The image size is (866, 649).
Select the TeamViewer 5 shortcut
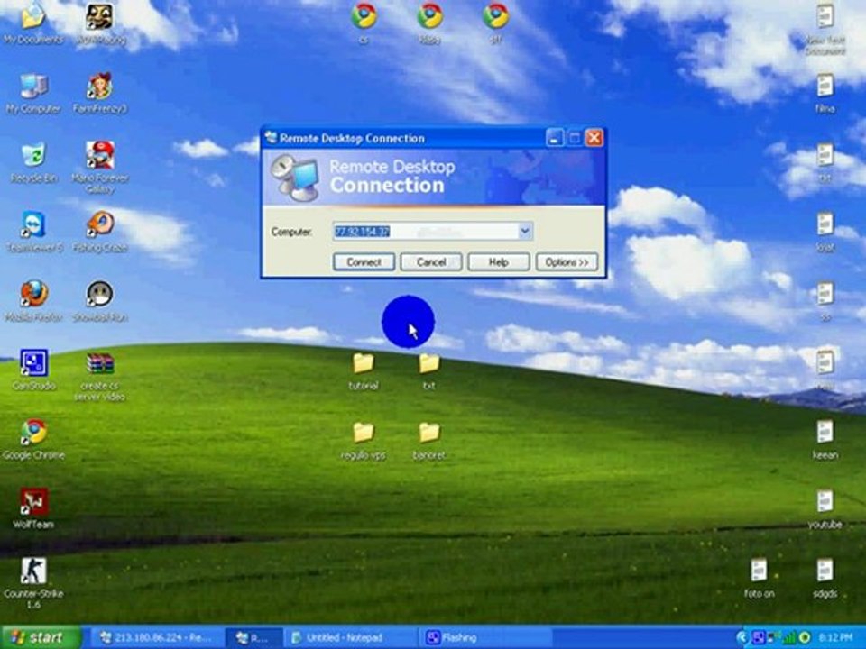click(x=33, y=232)
